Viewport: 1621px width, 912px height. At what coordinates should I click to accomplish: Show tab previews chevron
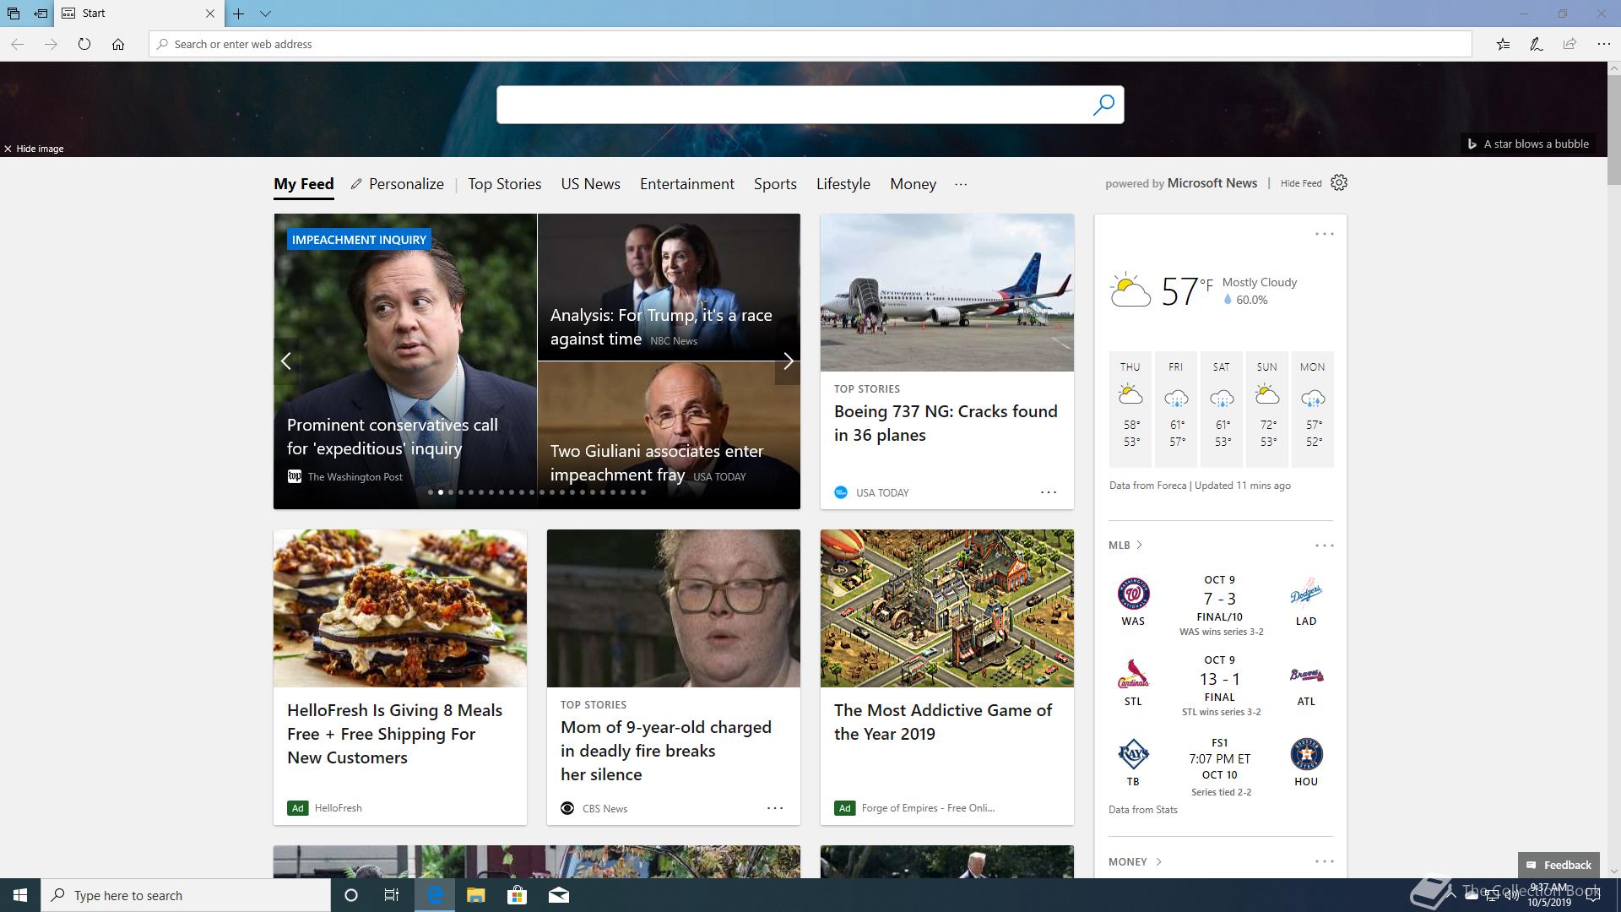click(265, 14)
